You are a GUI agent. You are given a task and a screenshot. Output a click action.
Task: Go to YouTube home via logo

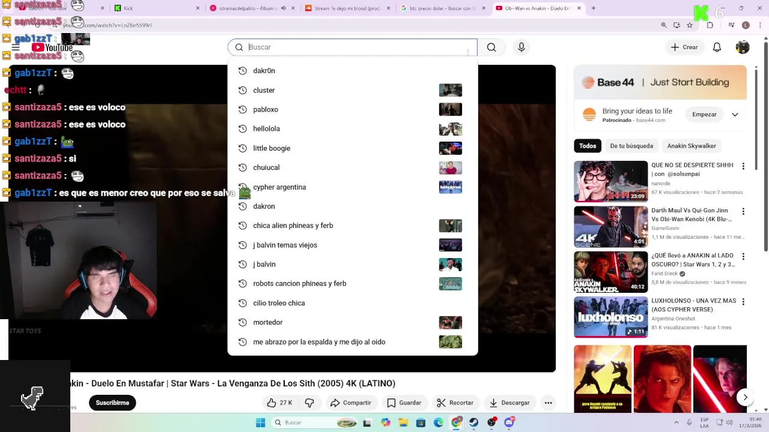point(53,47)
